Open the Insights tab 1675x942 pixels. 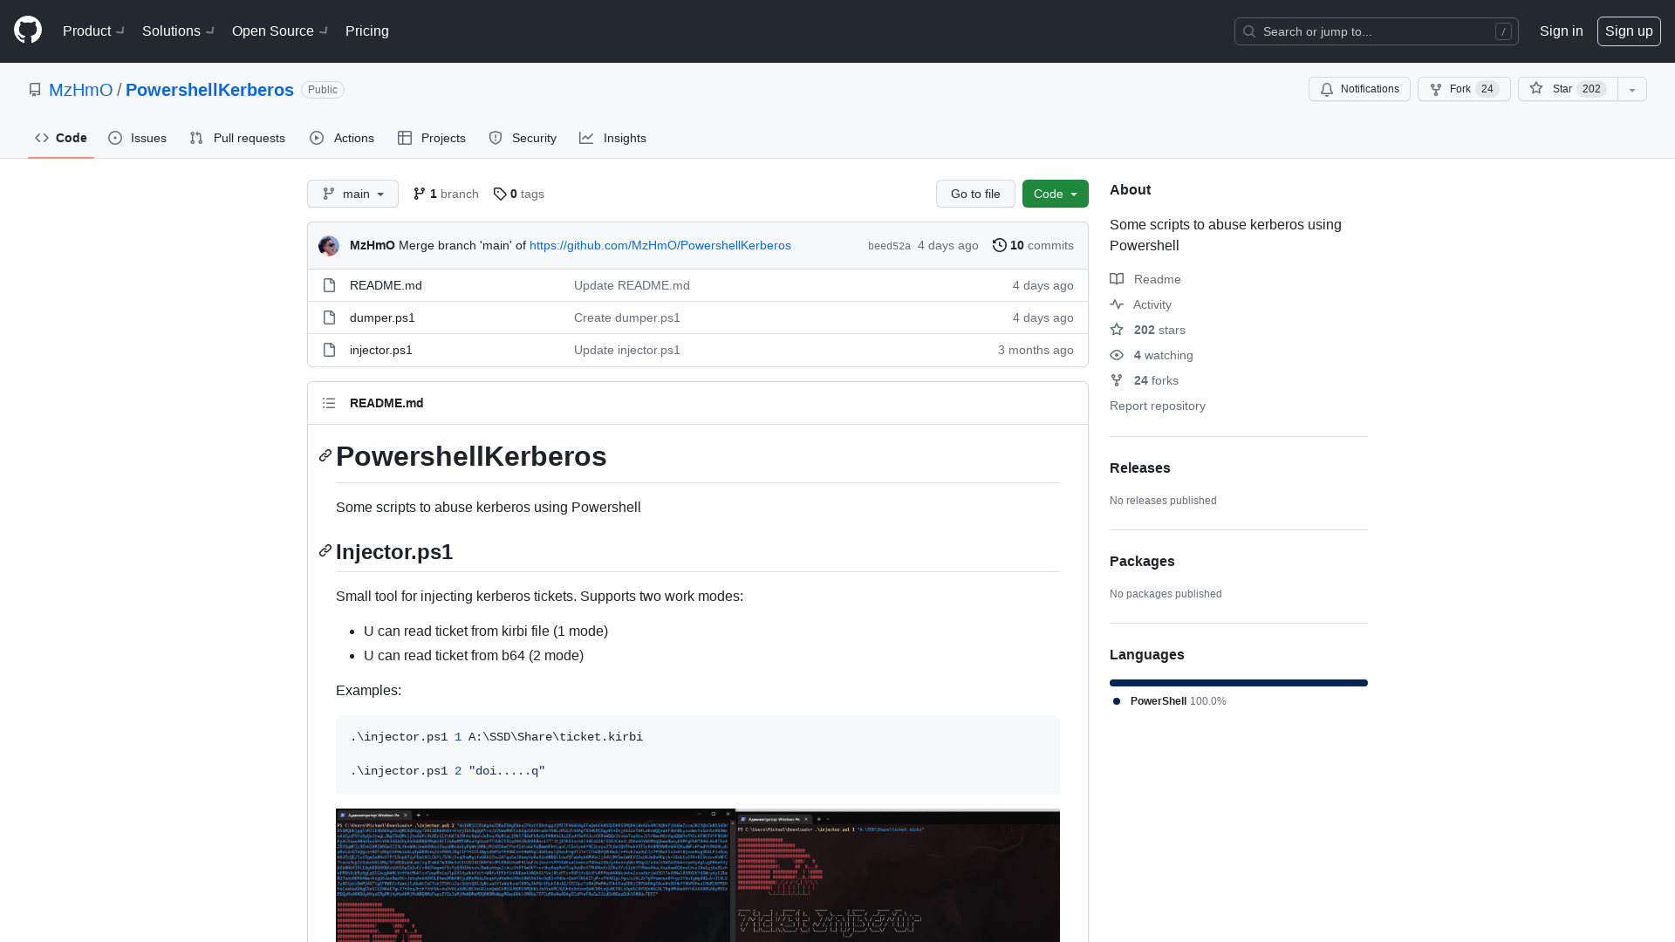click(612, 138)
